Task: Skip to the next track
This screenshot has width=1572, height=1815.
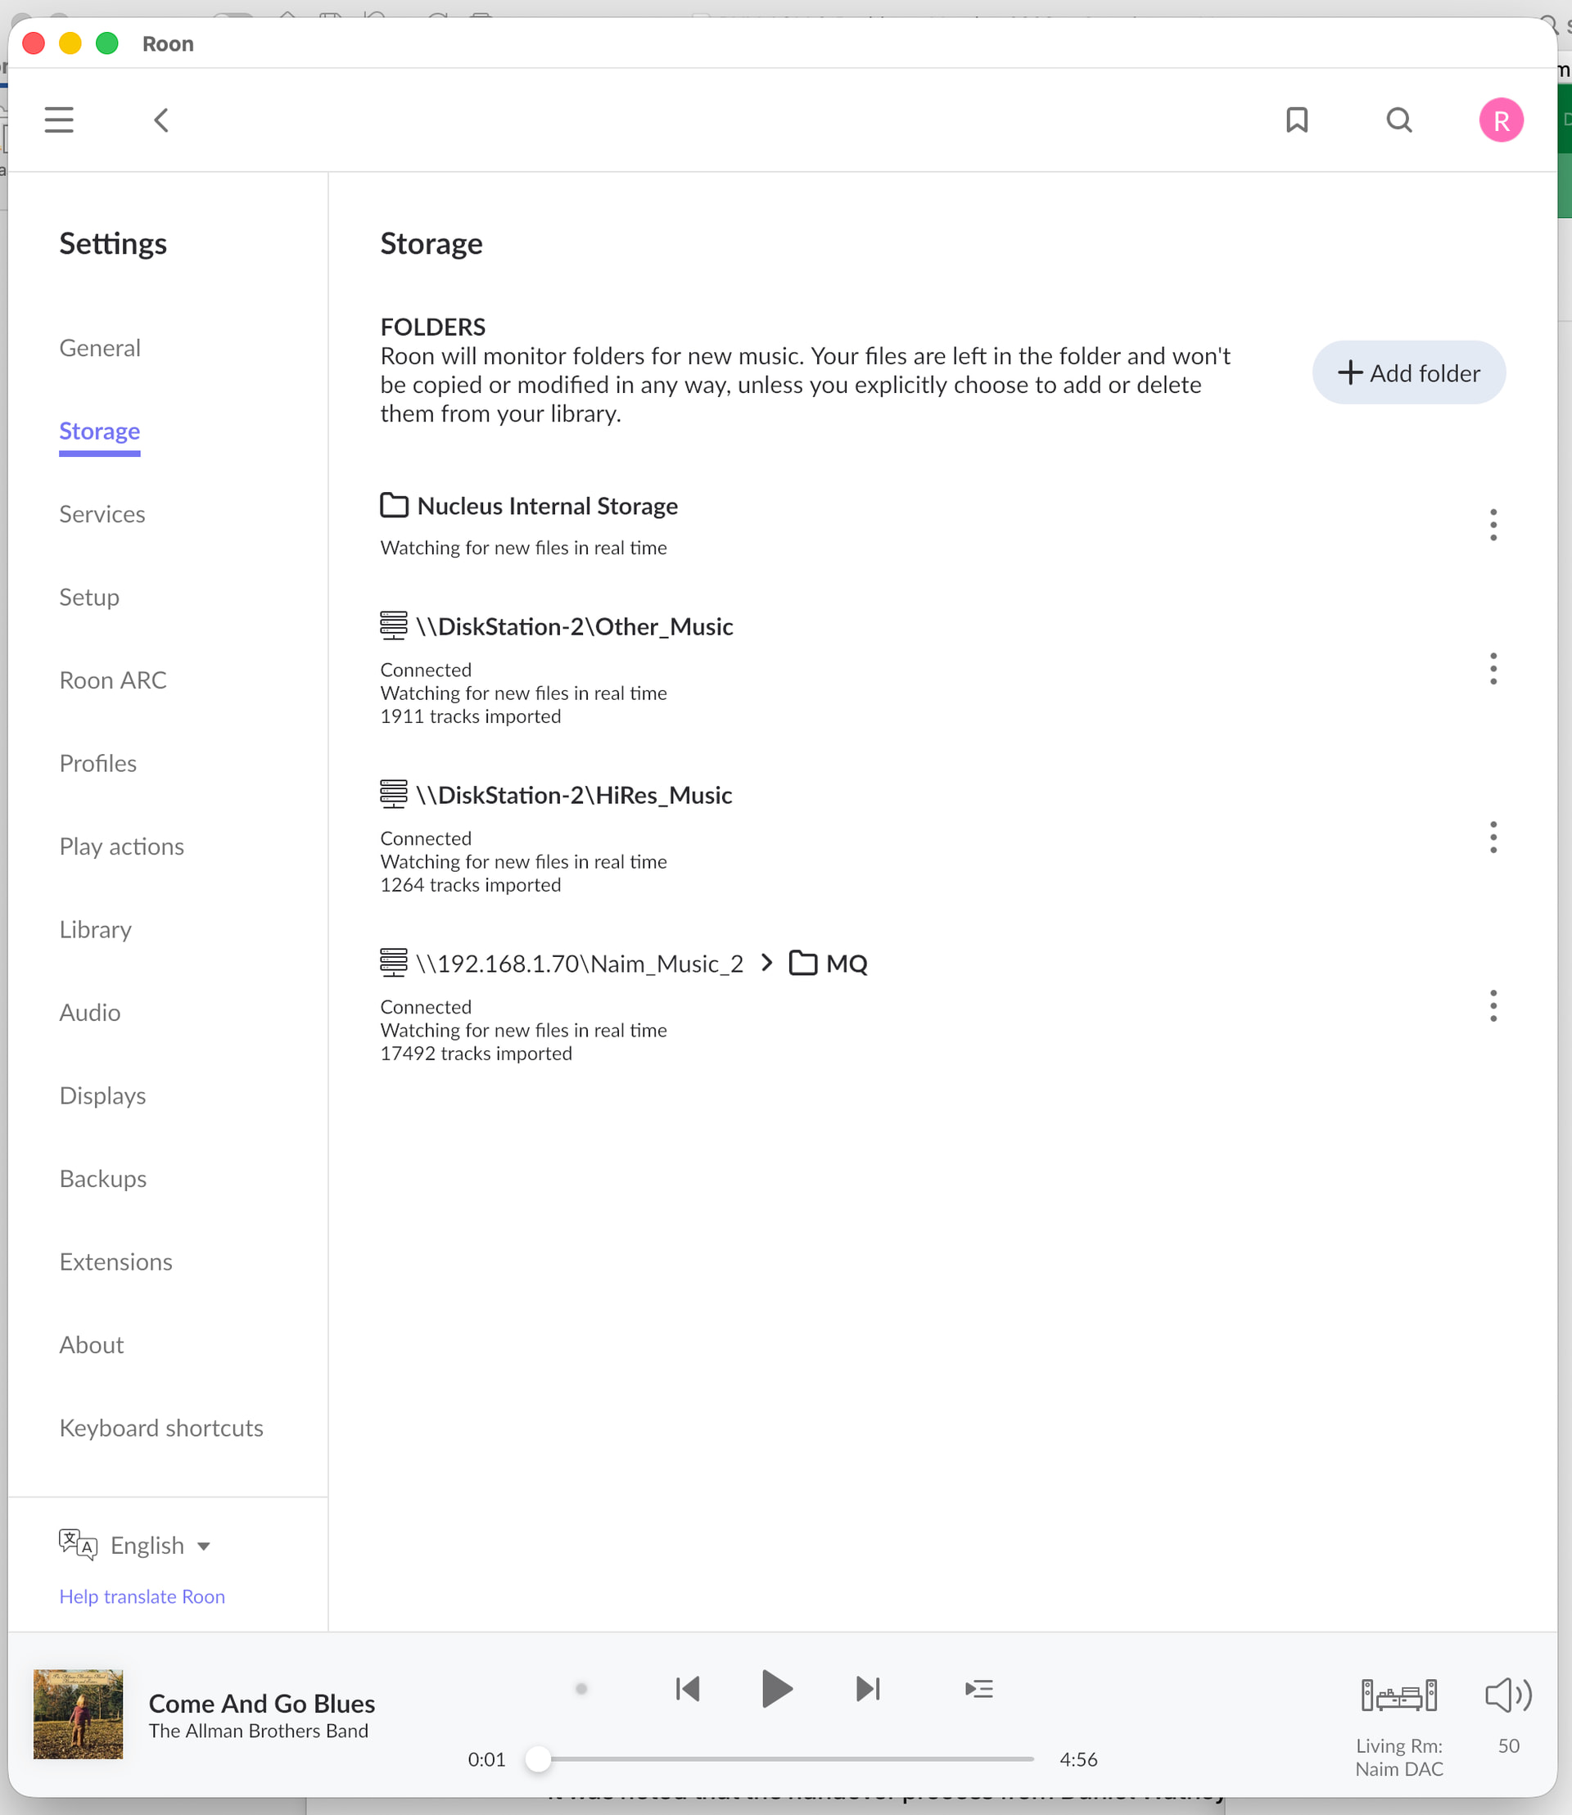Action: pos(868,1689)
